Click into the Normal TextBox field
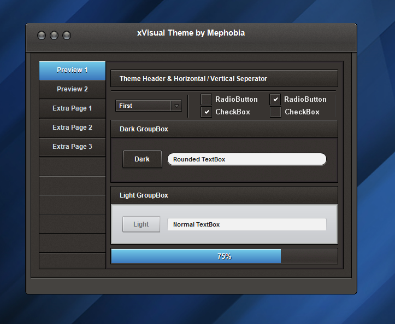The width and height of the screenshot is (395, 324). [246, 224]
